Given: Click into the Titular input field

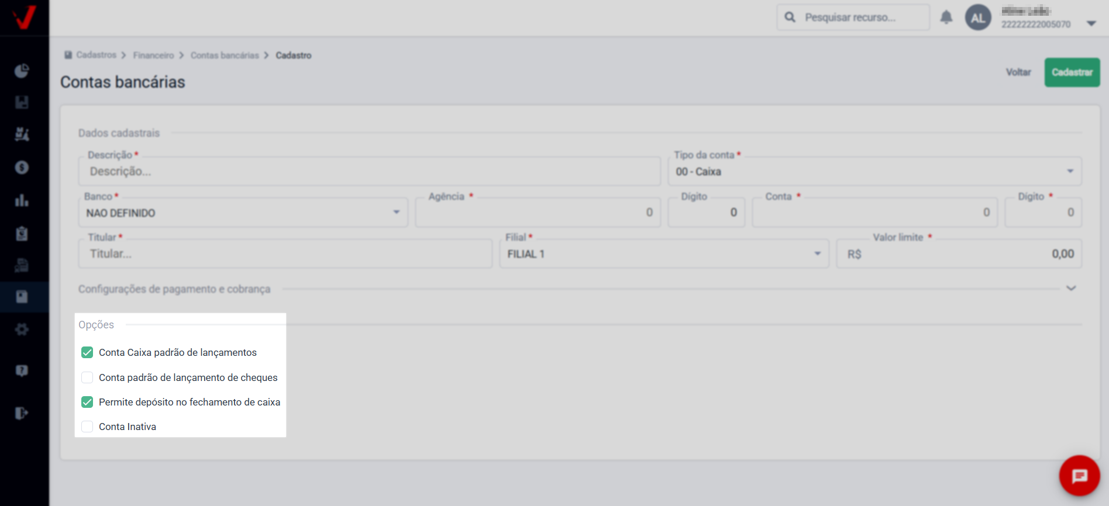Looking at the screenshot, I should [x=285, y=254].
